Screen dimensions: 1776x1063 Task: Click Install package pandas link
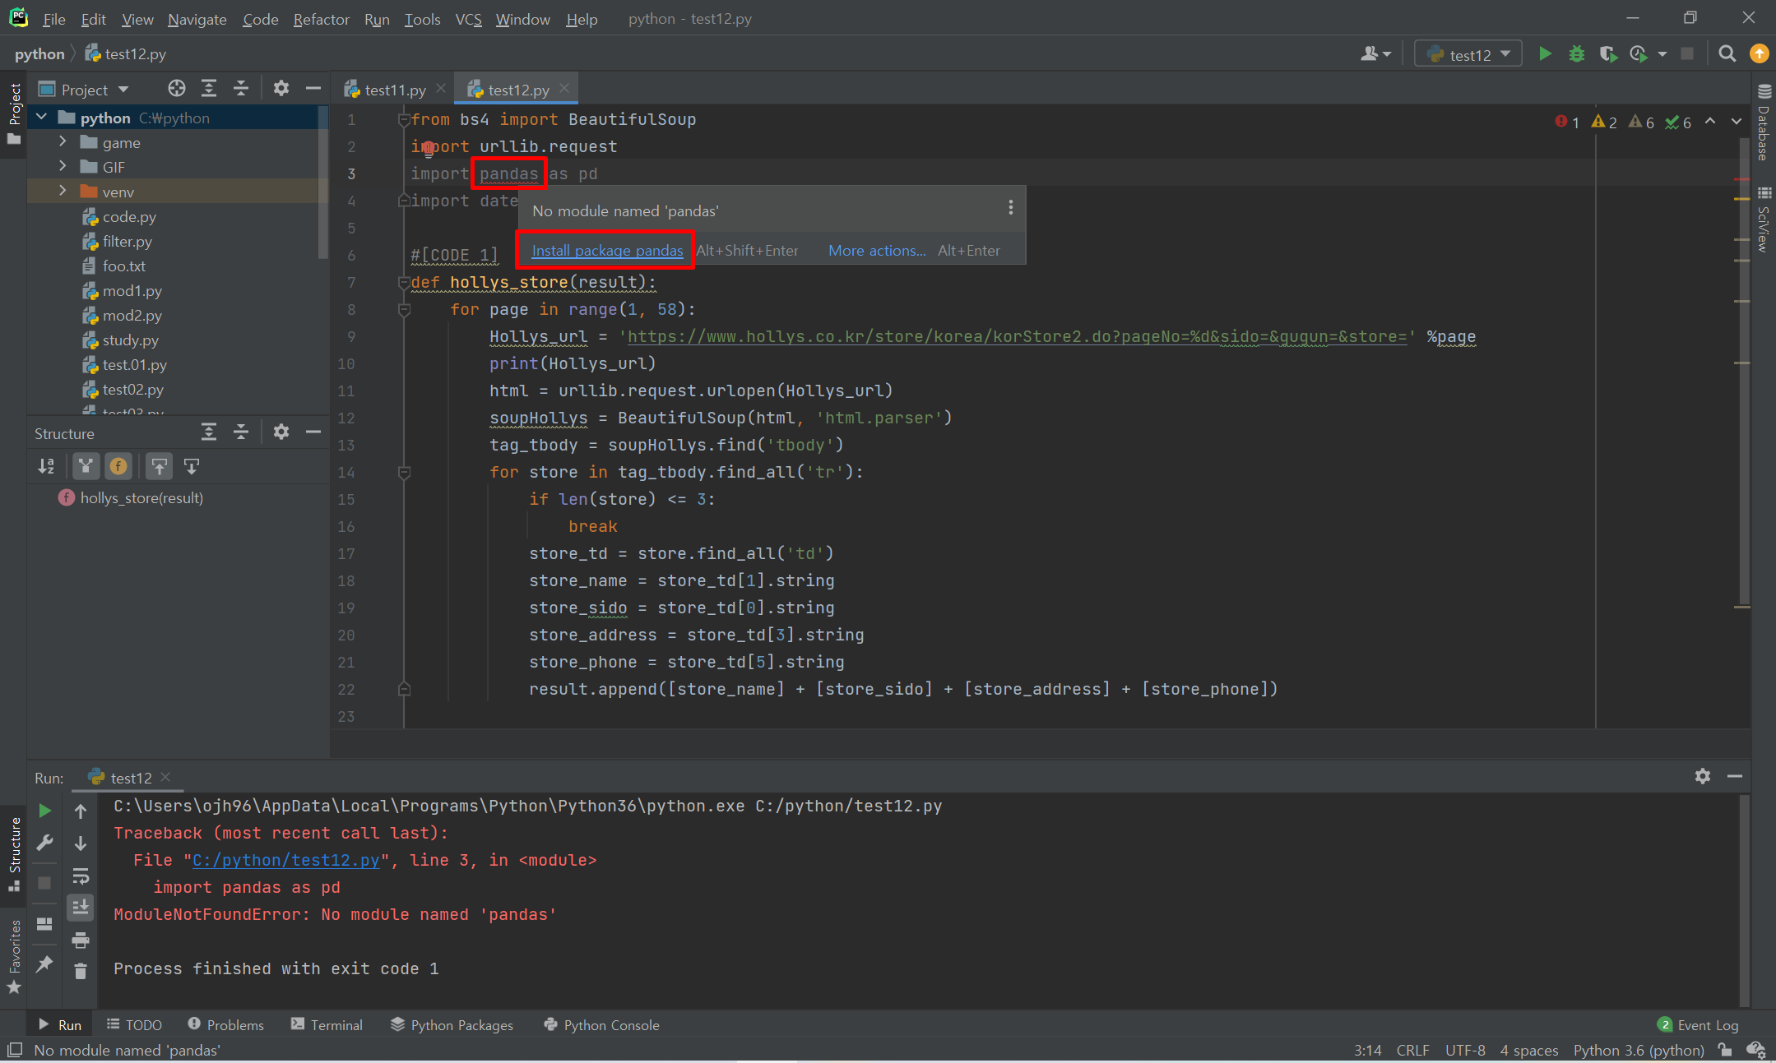[x=607, y=251]
